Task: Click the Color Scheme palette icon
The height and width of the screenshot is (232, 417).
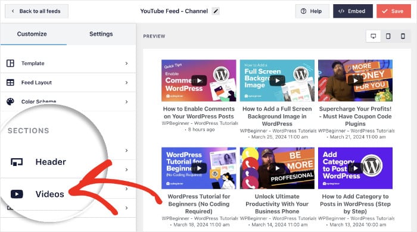Action: pyautogui.click(x=10, y=102)
